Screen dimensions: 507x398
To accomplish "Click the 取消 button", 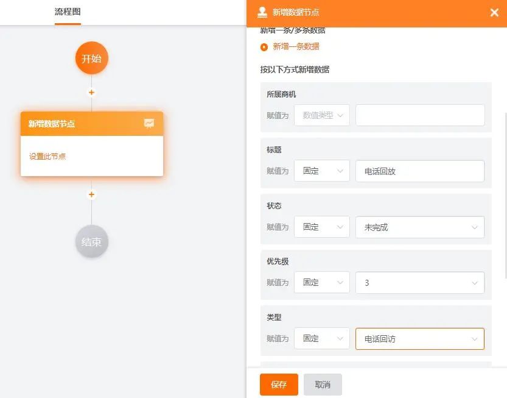I will pos(323,385).
